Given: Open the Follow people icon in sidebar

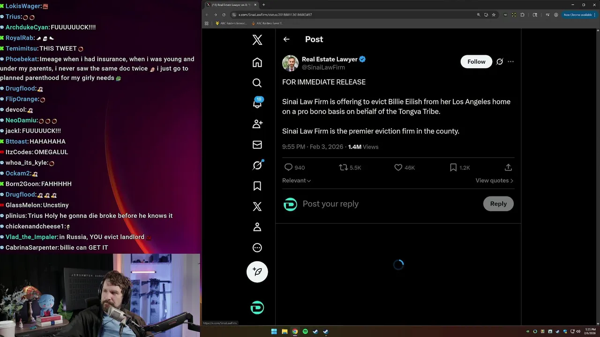Looking at the screenshot, I should (x=257, y=124).
